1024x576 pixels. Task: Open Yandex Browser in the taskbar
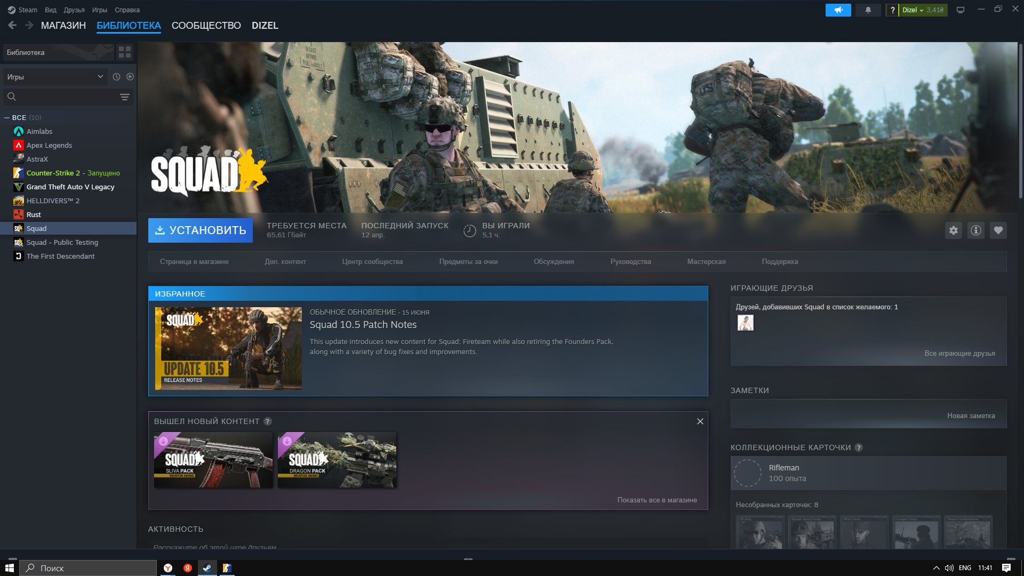coord(168,568)
